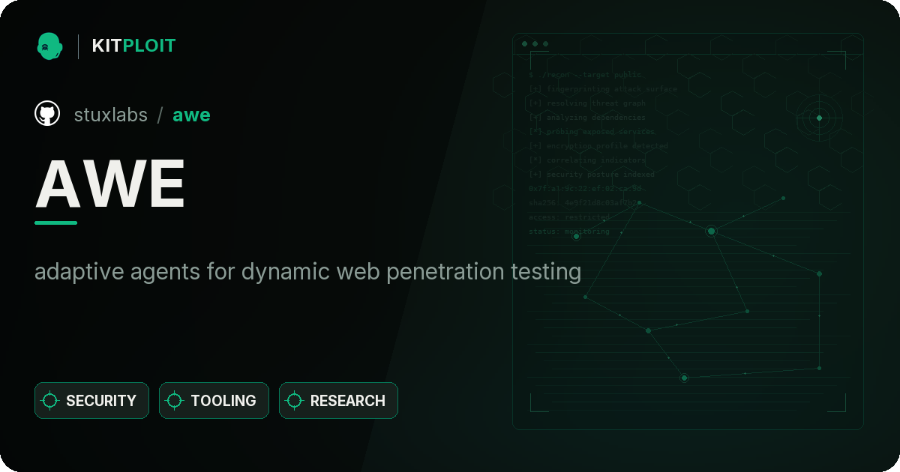Click the three window dots in terminal panel

click(535, 44)
